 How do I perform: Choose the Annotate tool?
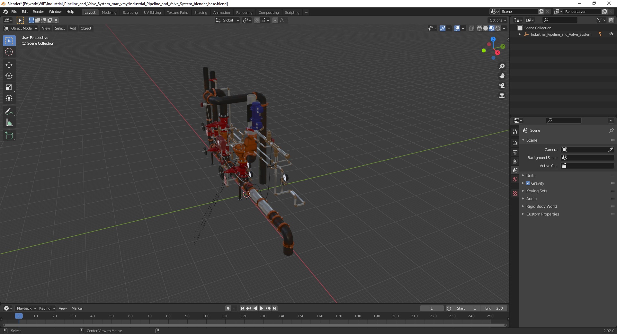(9, 112)
